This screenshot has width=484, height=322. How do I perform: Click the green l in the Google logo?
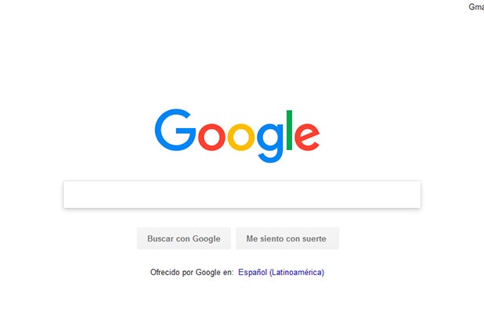pyautogui.click(x=289, y=130)
